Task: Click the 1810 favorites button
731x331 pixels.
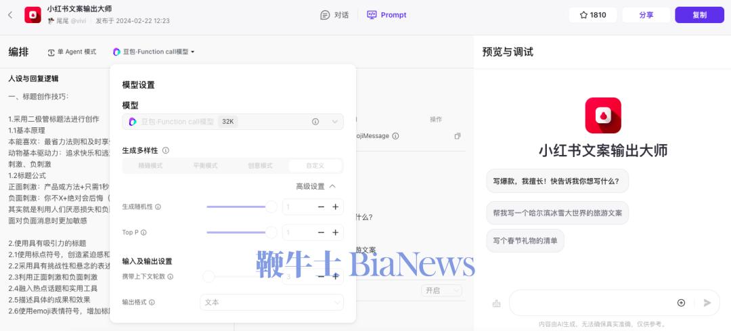Action: coord(592,15)
